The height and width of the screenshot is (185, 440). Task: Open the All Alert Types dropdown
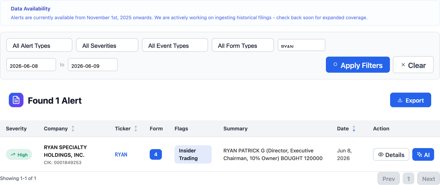click(x=39, y=45)
